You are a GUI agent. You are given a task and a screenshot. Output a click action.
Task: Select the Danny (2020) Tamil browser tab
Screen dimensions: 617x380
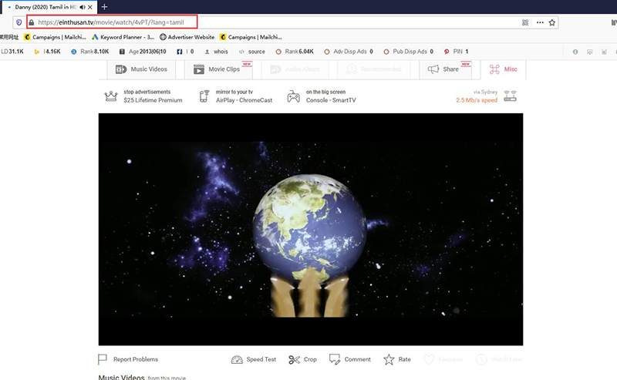tap(49, 7)
